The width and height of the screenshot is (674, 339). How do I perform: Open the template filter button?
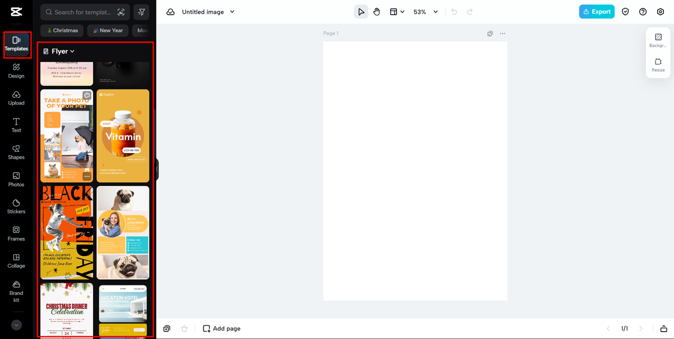click(141, 12)
